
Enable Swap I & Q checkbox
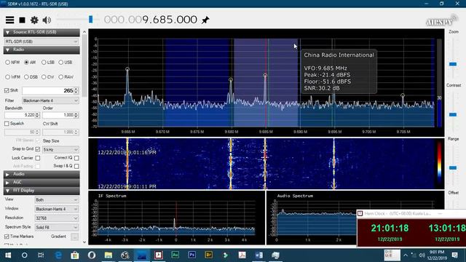pyautogui.click(x=76, y=166)
